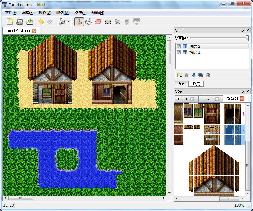Switch to the Tile01 tileset tab
This screenshot has width=253, height=211.
click(183, 99)
